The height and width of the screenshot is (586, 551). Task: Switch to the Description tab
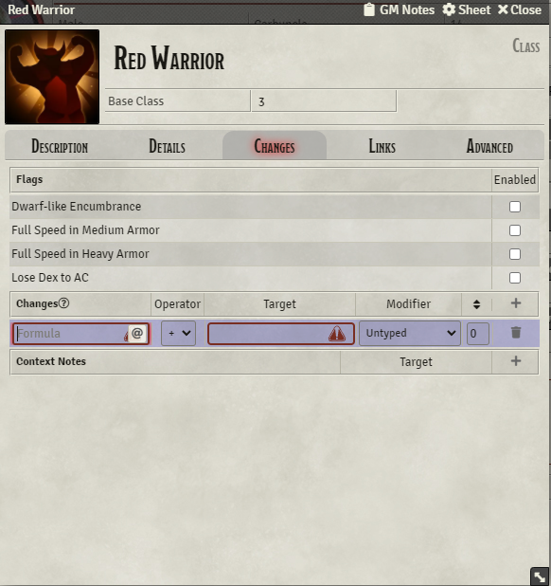60,146
